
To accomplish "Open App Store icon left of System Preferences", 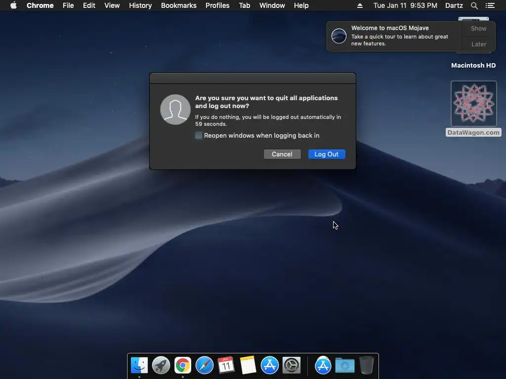I will (x=270, y=365).
